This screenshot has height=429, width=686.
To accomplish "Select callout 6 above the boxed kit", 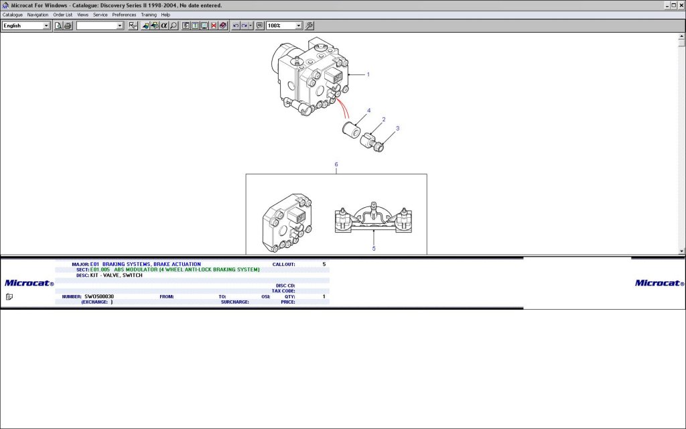I will click(336, 165).
